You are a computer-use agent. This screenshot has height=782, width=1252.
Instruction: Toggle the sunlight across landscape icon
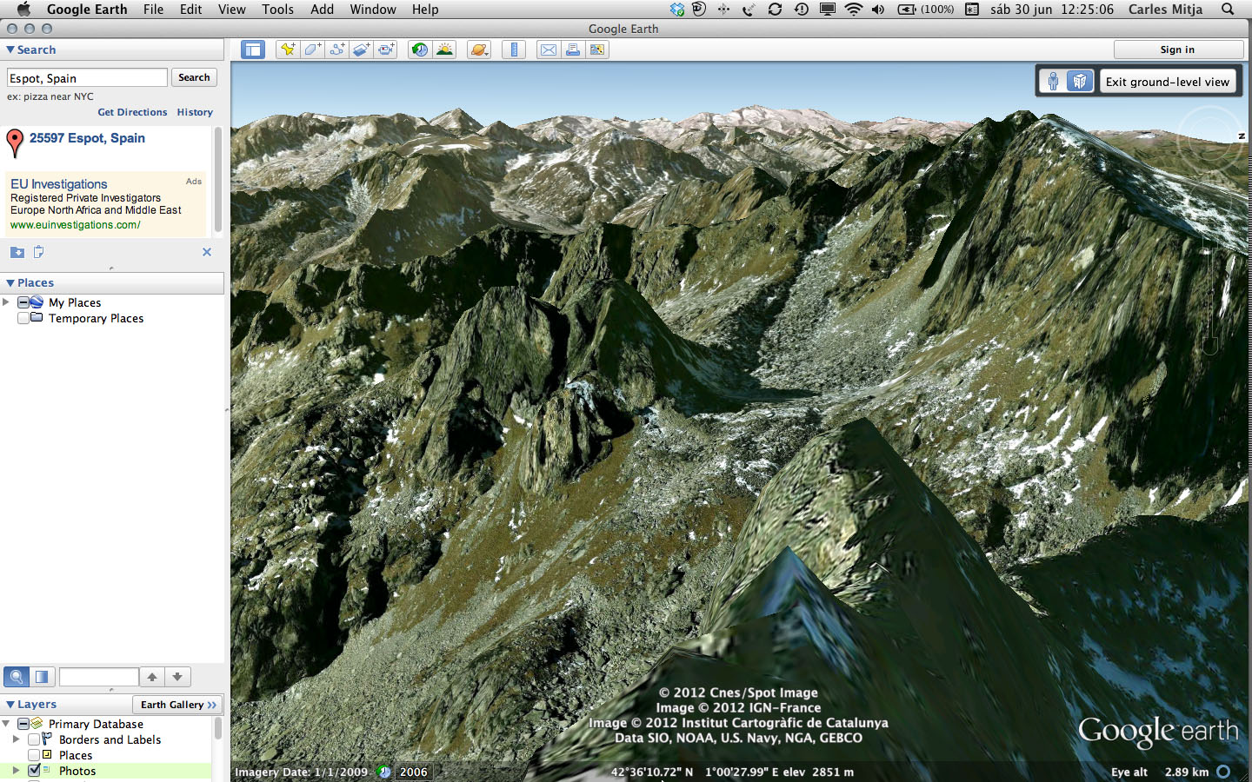pos(444,50)
